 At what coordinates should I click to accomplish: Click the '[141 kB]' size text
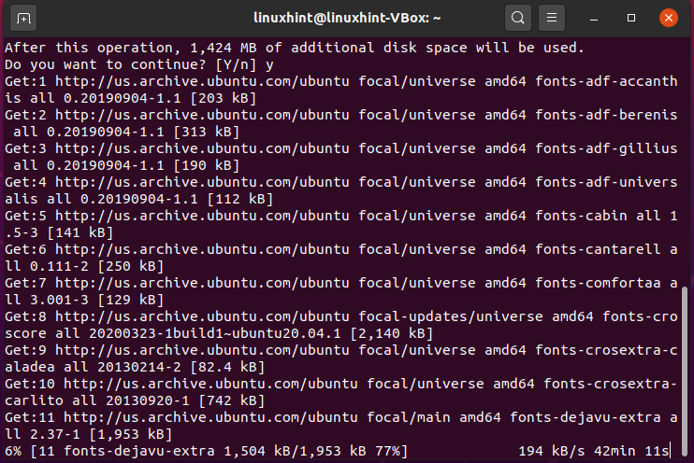(80, 232)
